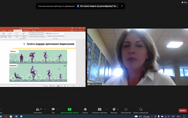Image resolution: width=188 pixels, height=118 pixels.
Task: Dismiss the subtitles notification banner
Action: point(122,6)
